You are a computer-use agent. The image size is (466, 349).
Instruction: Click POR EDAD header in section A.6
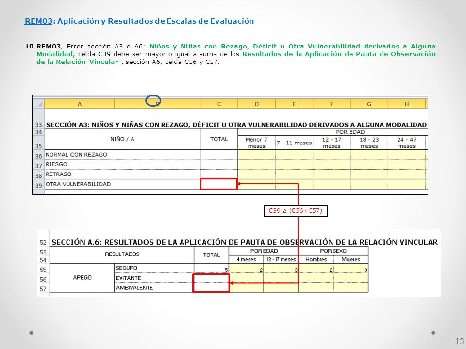click(264, 251)
